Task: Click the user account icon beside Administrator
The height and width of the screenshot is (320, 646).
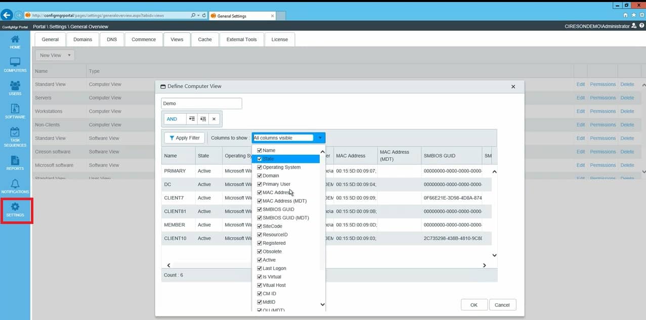Action: [x=634, y=26]
